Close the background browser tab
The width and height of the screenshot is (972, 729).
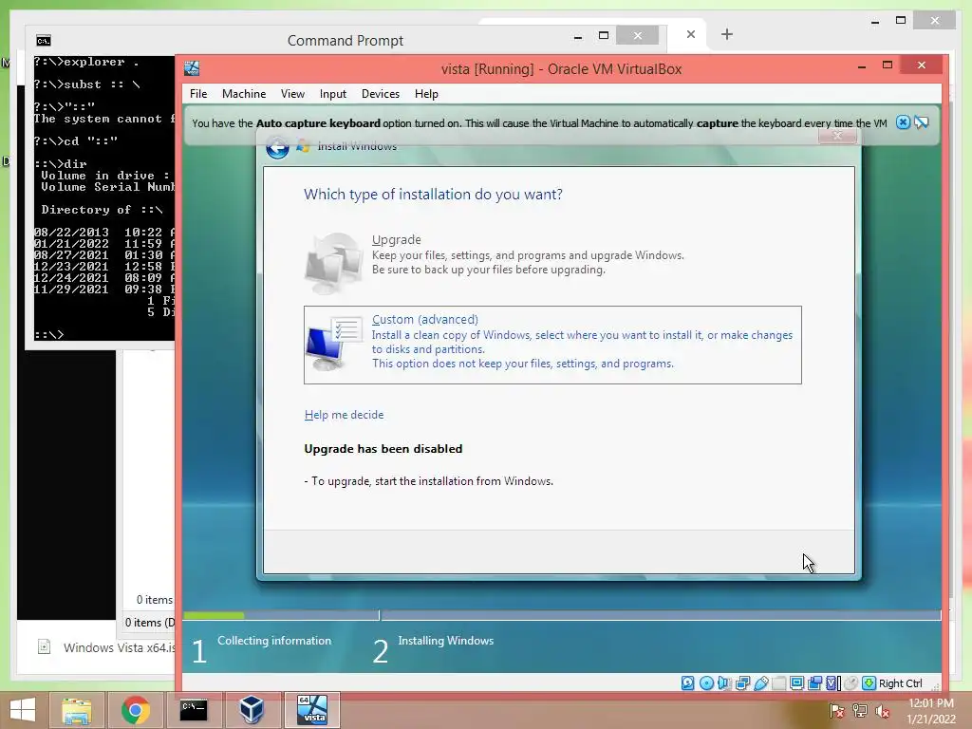coord(691,34)
